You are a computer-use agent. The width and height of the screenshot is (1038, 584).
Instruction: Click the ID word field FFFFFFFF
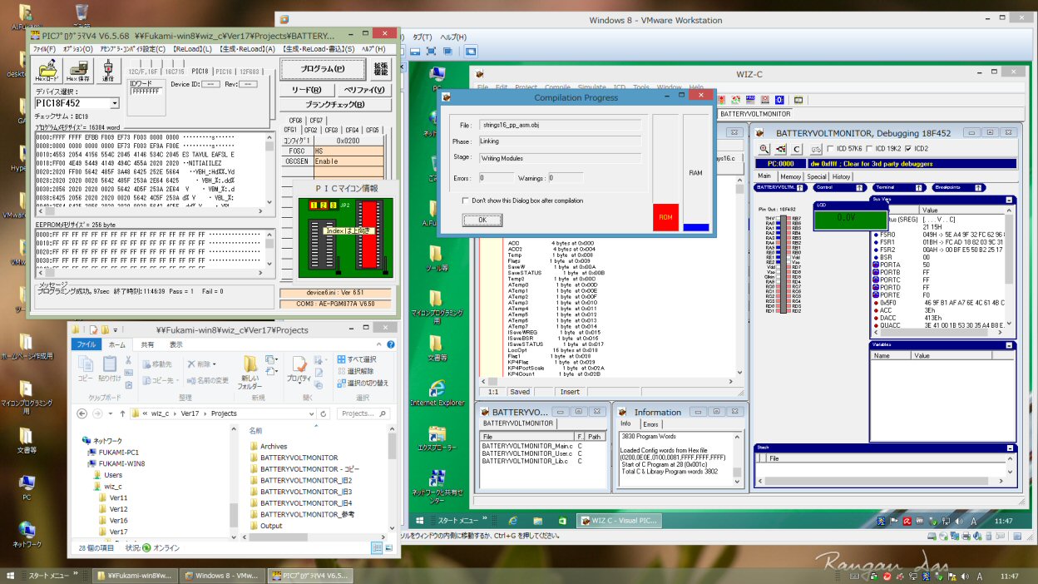click(x=146, y=92)
